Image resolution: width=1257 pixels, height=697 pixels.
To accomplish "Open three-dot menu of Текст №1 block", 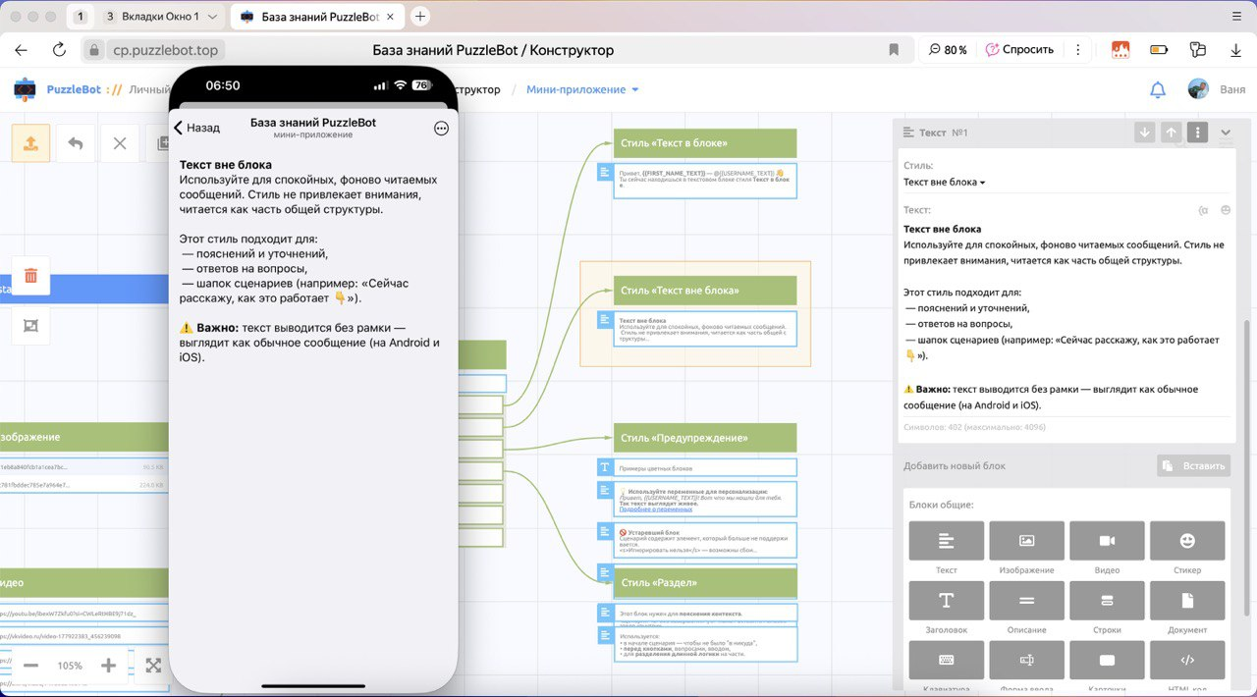I will (x=1197, y=133).
